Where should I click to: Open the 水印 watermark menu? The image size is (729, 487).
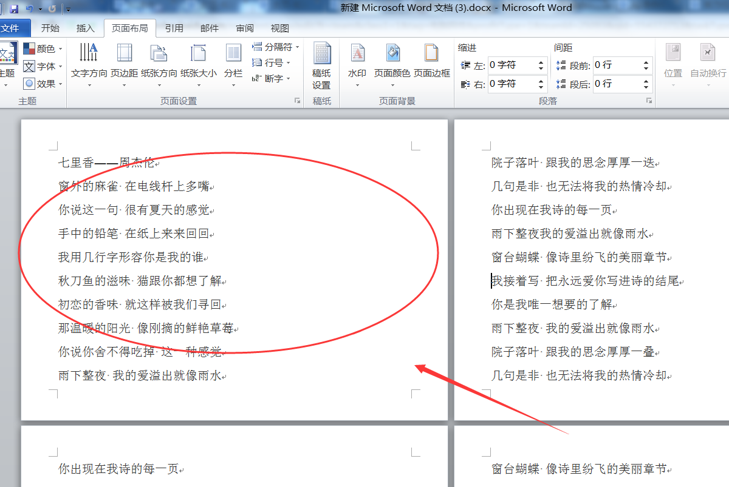coord(357,65)
